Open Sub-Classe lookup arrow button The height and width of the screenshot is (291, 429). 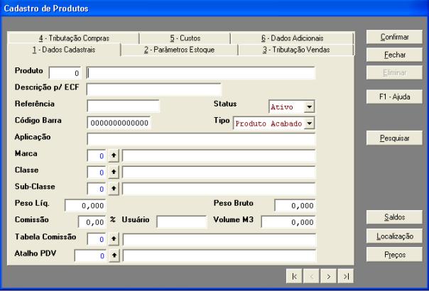pyautogui.click(x=114, y=189)
